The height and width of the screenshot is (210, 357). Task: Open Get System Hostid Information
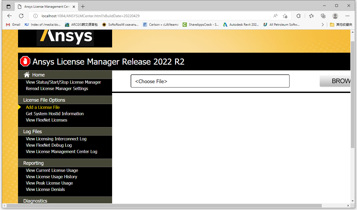coord(55,114)
